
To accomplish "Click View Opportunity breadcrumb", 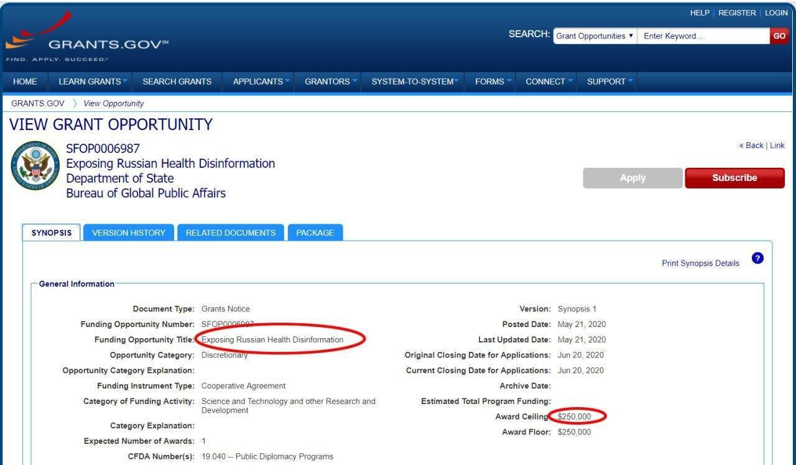I will click(x=113, y=103).
